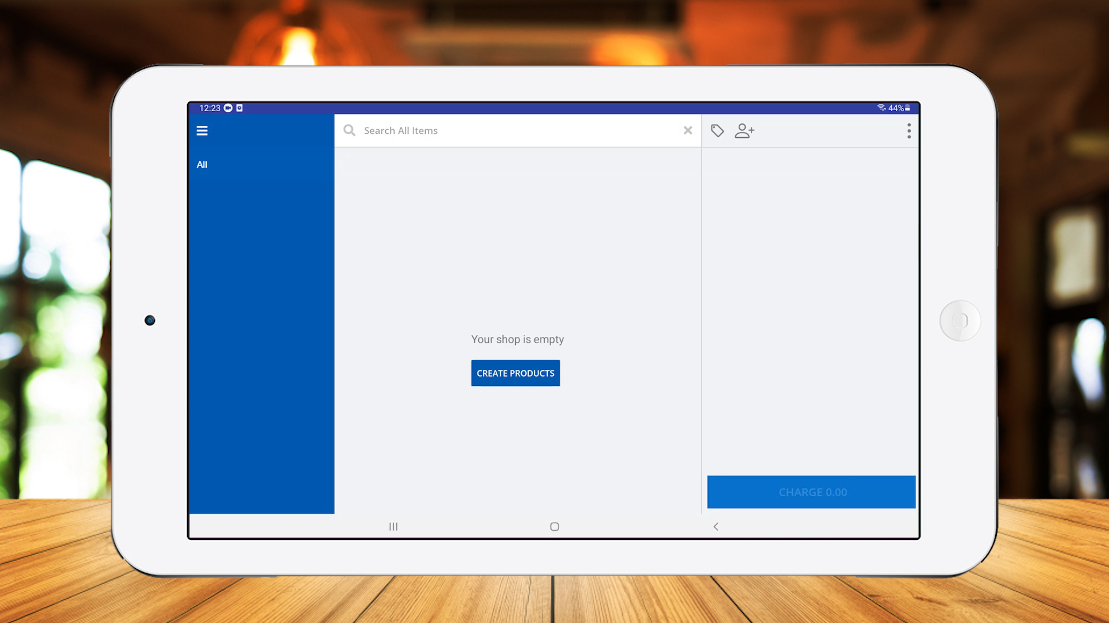Tap first notification icon beside clock
The width and height of the screenshot is (1109, 623).
pyautogui.click(x=228, y=108)
